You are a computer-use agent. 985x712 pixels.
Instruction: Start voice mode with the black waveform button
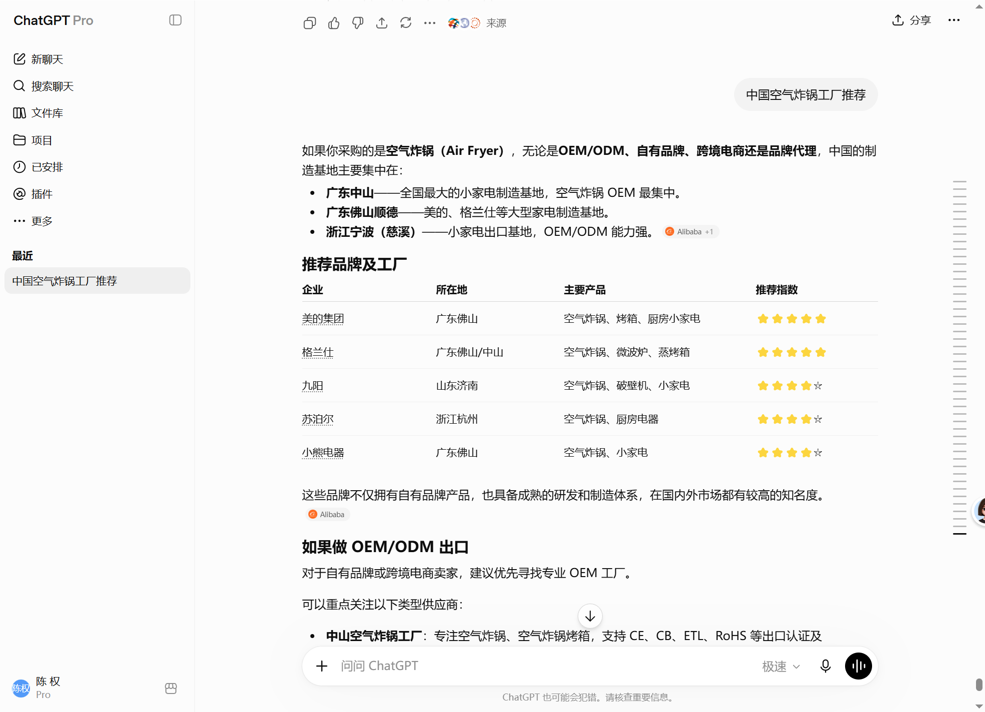point(859,666)
